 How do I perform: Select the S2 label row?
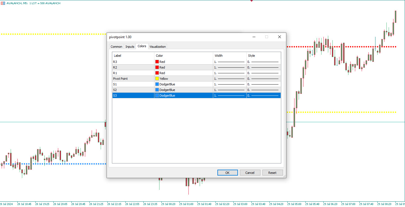[x=133, y=90]
